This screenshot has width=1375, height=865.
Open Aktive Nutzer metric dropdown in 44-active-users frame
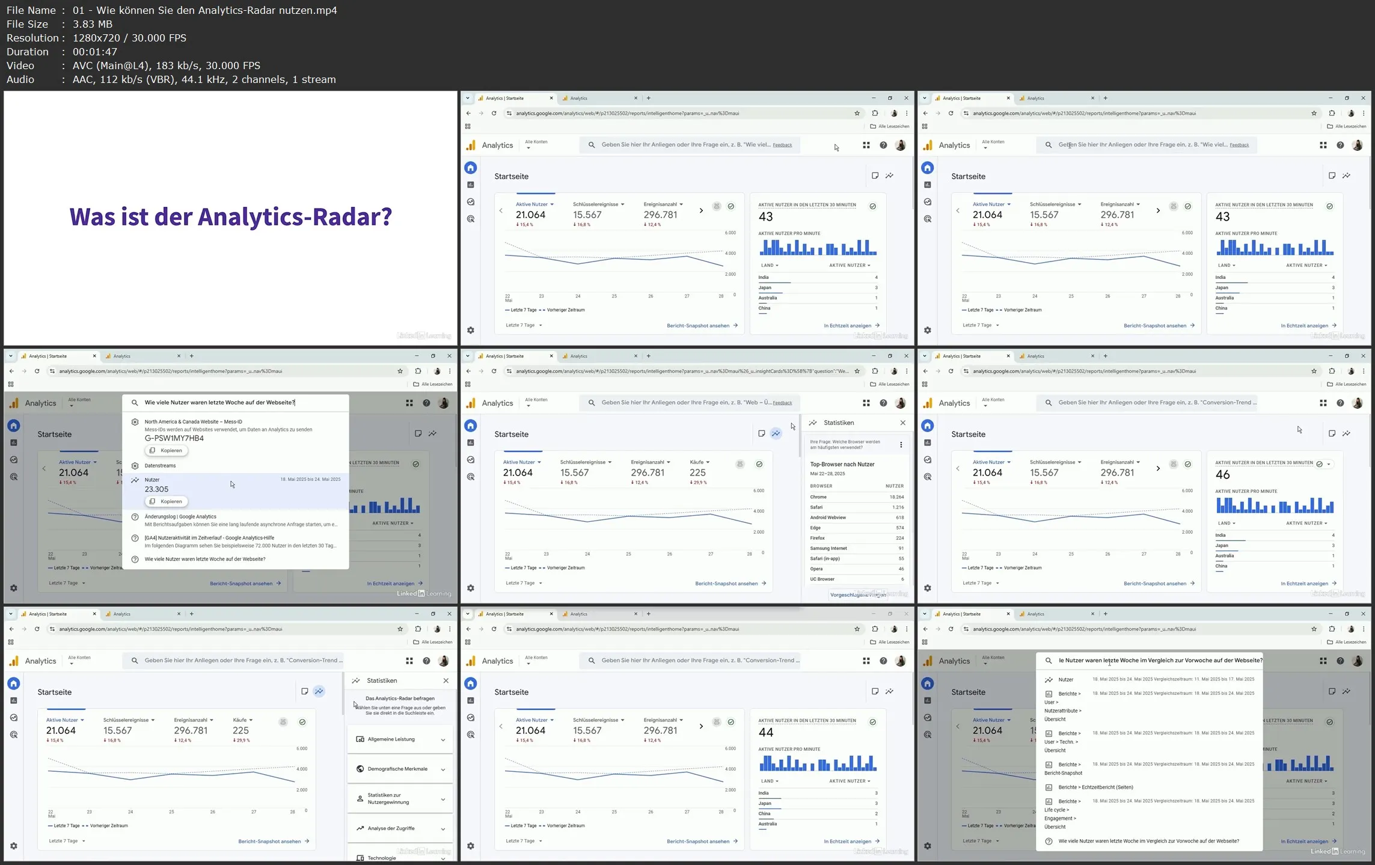pyautogui.click(x=534, y=720)
